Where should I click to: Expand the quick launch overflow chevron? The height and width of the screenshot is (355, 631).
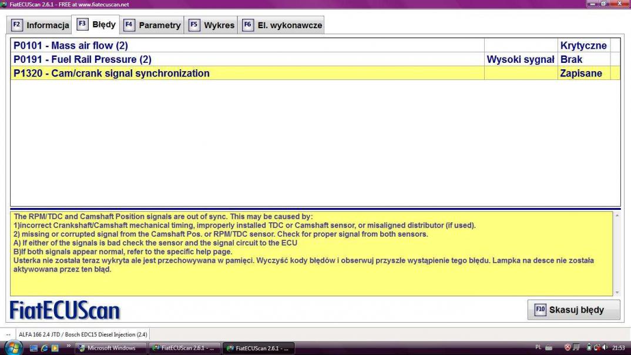point(68,346)
